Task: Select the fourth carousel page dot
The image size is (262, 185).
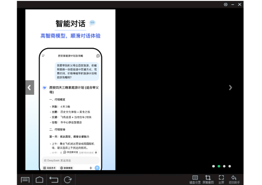Action: coord(230,166)
